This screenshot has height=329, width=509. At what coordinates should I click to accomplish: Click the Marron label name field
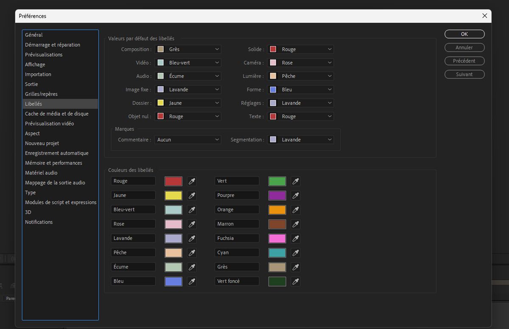click(237, 224)
